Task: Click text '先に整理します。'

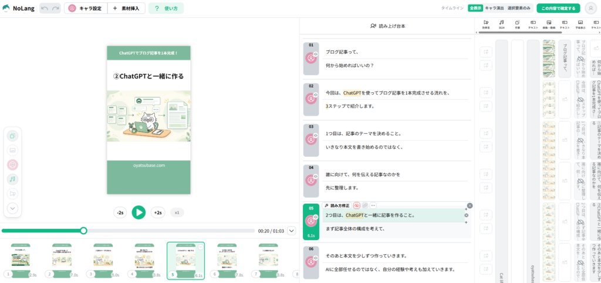Action: (342, 188)
